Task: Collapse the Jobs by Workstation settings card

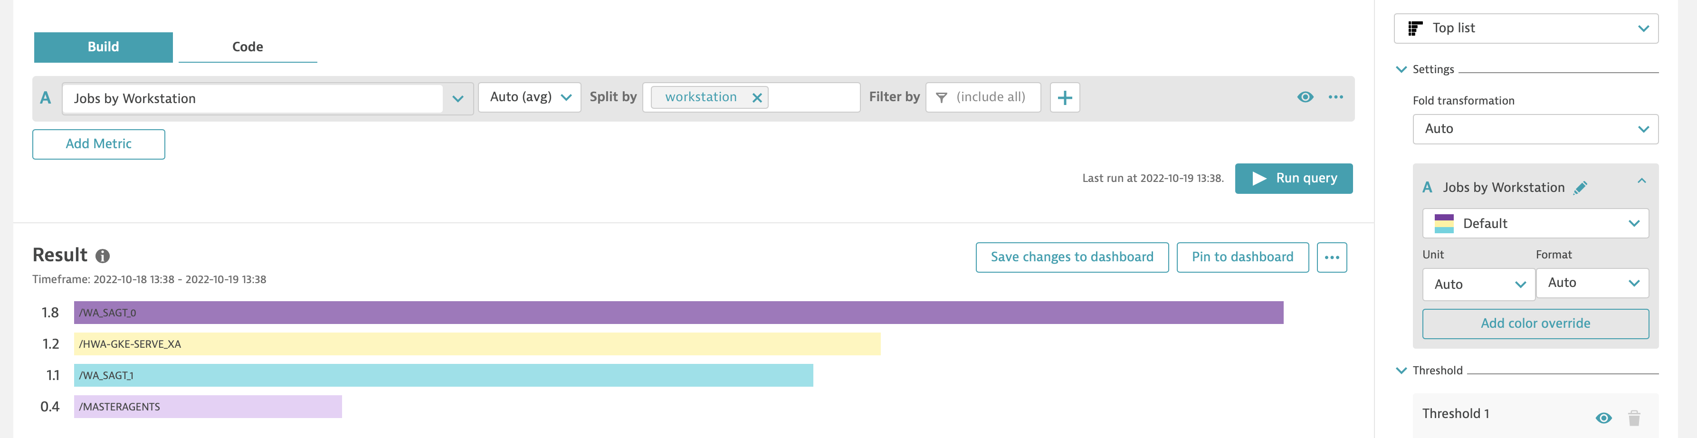Action: tap(1641, 181)
